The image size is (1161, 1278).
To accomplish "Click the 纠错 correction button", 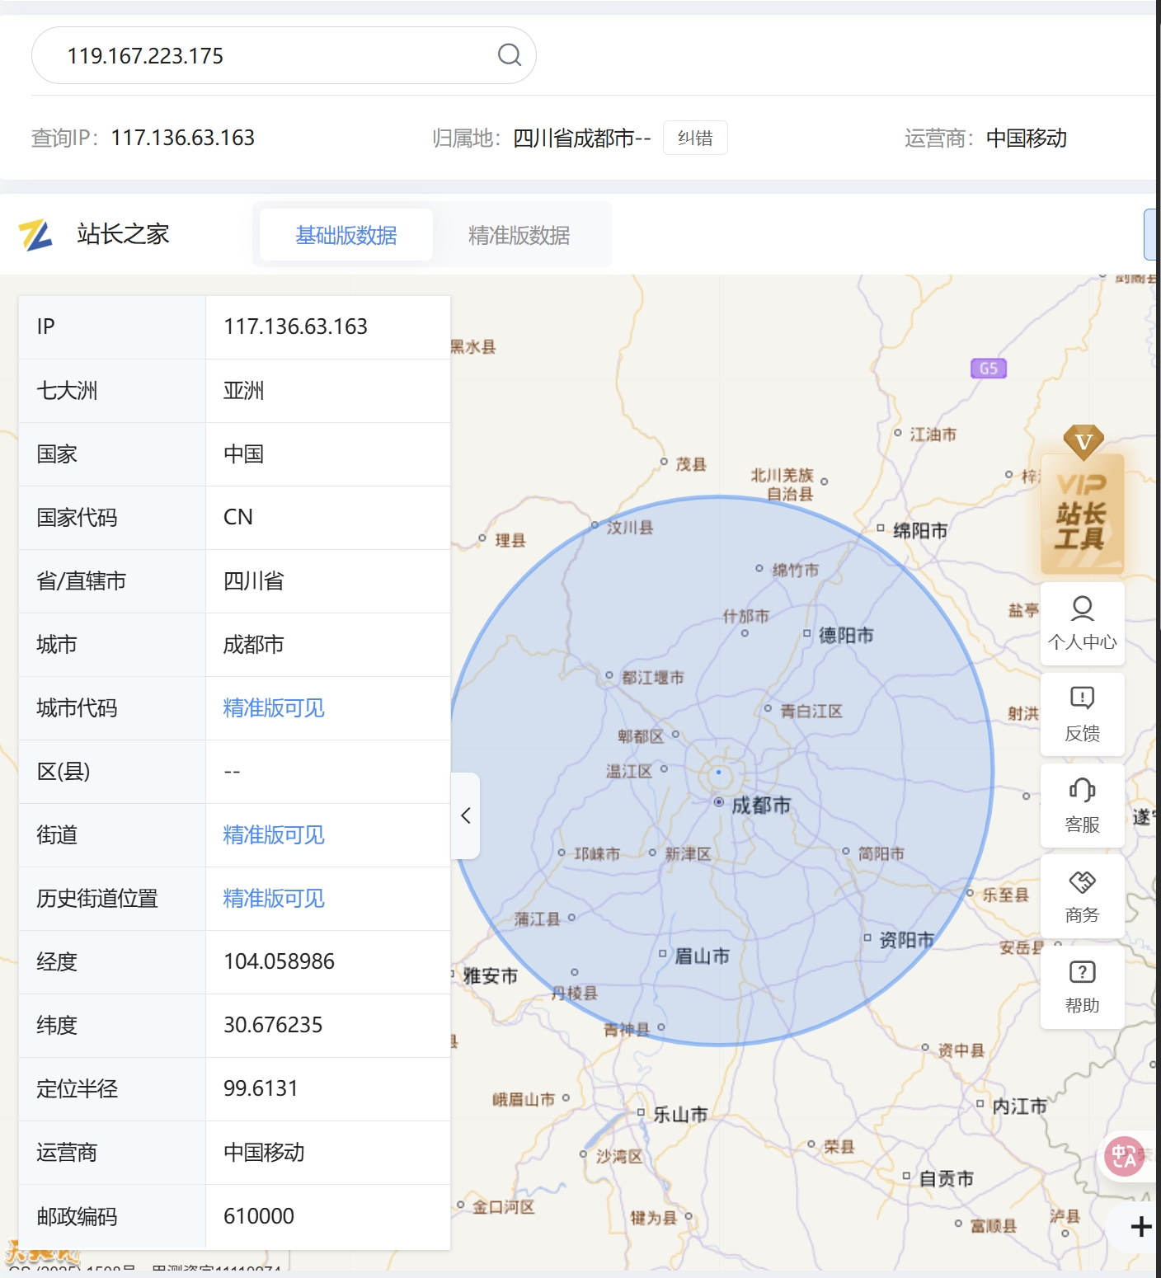I will (695, 138).
